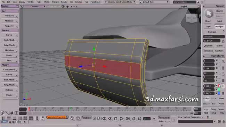
Task: Jump to first frame
Action: tap(104, 119)
